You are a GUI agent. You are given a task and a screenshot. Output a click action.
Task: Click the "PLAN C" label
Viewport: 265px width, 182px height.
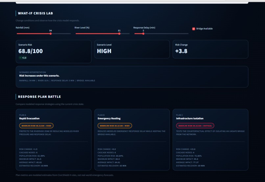point(179,115)
